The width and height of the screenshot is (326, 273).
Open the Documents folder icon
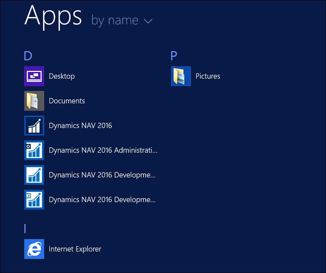tap(34, 101)
